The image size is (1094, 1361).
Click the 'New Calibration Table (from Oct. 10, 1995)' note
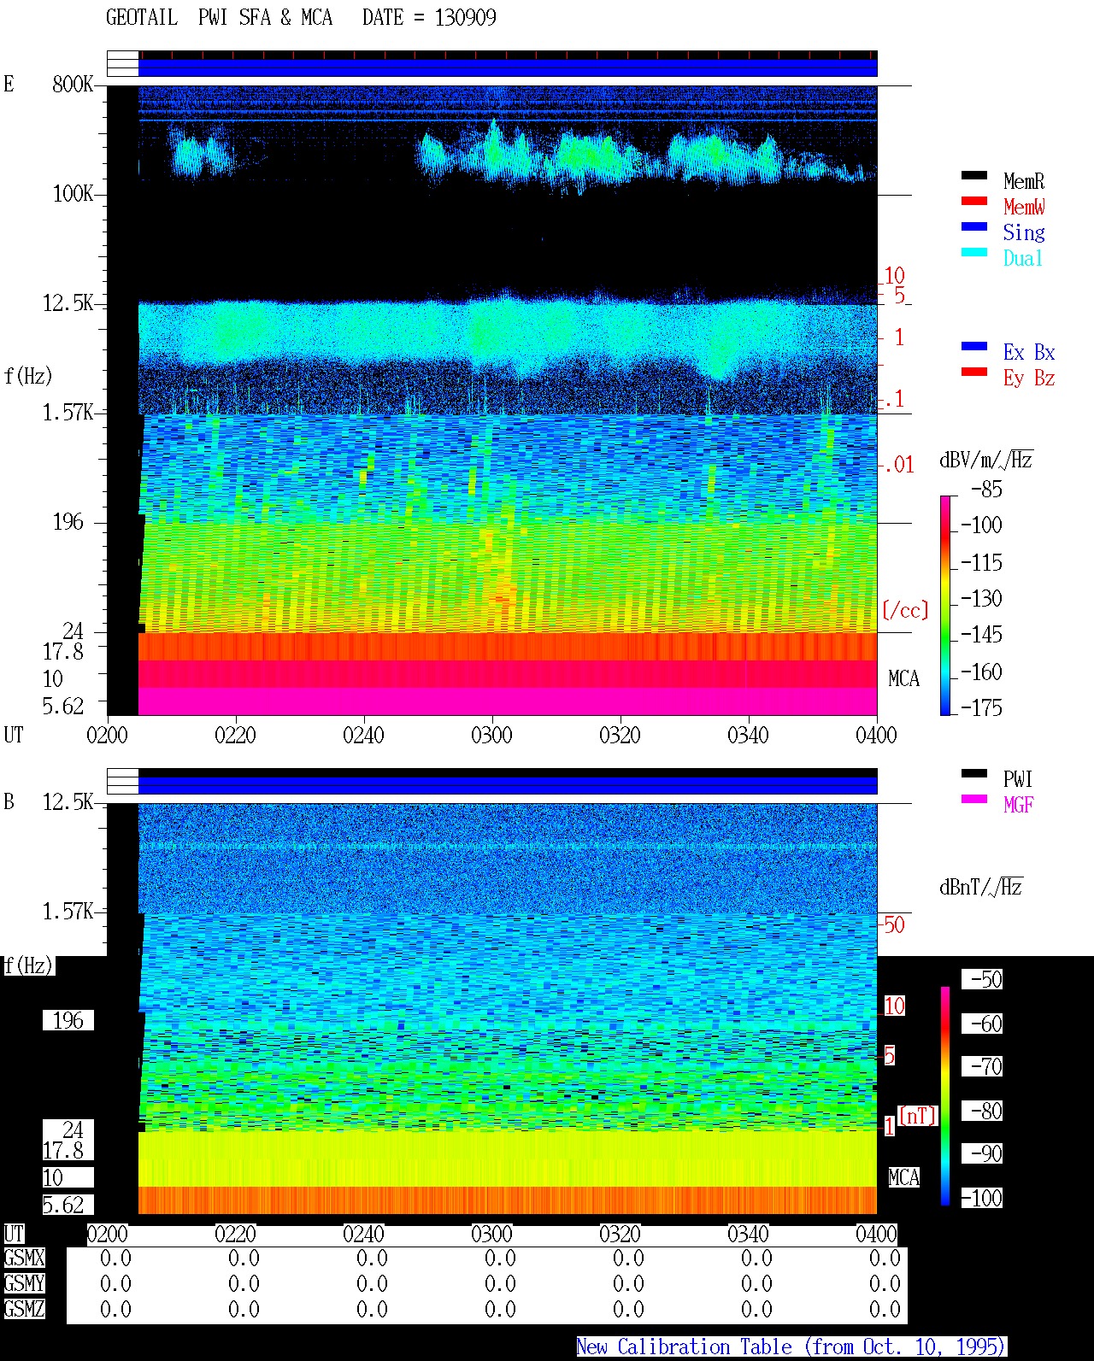[791, 1346]
